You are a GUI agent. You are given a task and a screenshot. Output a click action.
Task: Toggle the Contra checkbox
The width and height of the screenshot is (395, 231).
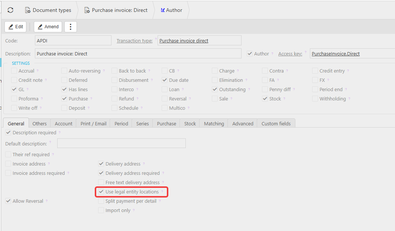click(x=265, y=71)
